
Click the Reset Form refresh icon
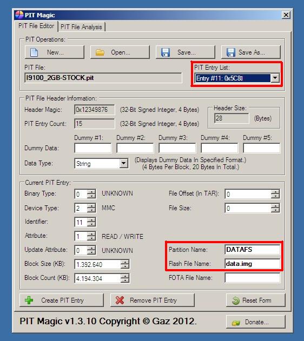[x=236, y=300]
